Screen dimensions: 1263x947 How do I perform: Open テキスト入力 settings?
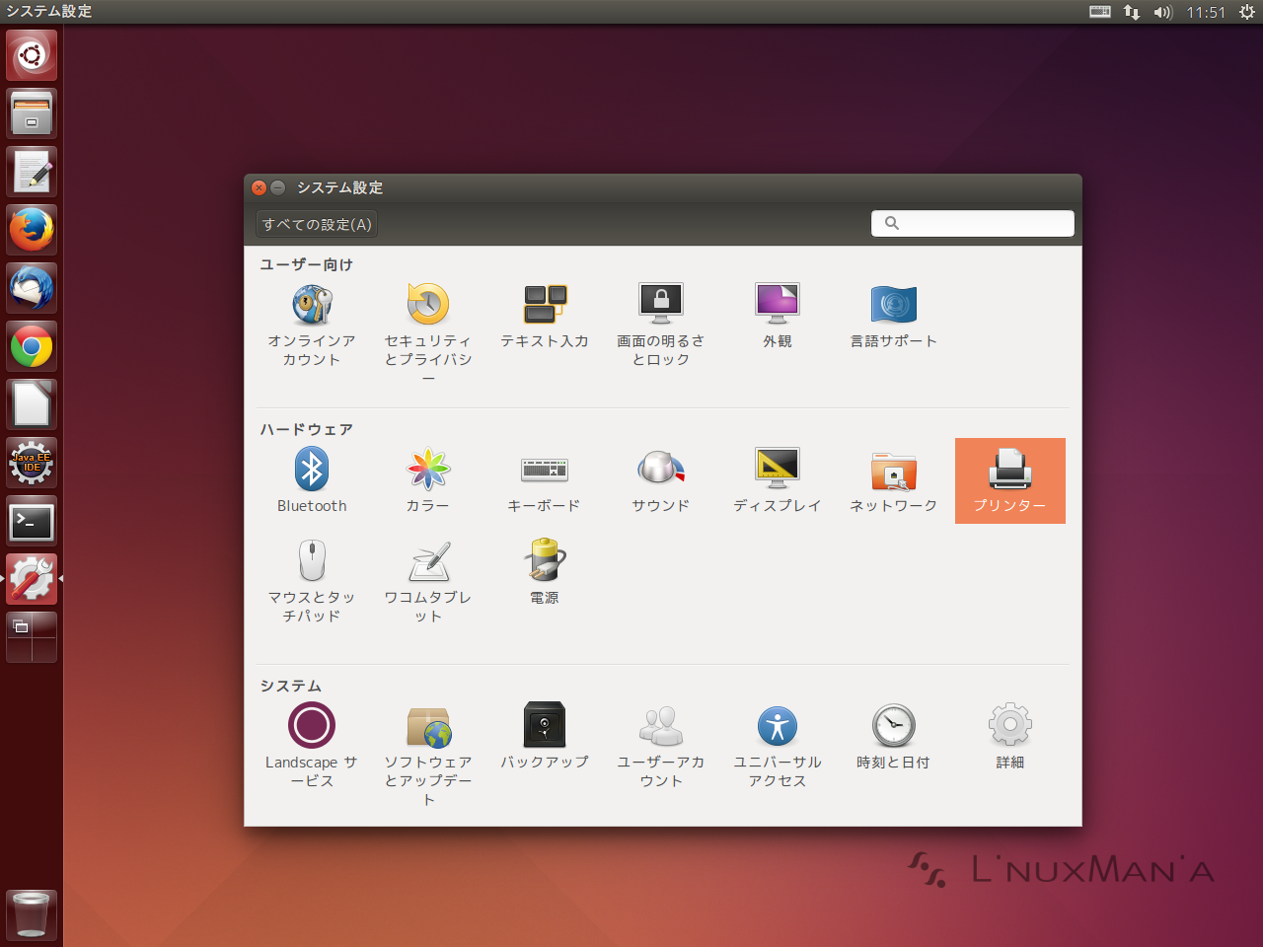click(545, 316)
